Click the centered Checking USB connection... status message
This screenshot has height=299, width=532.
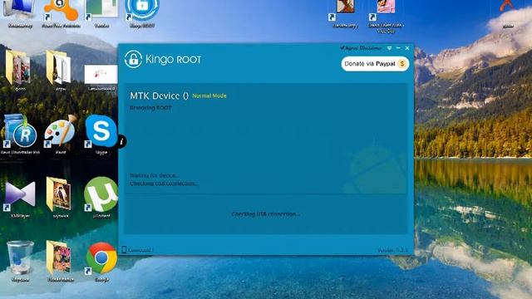[x=266, y=214]
